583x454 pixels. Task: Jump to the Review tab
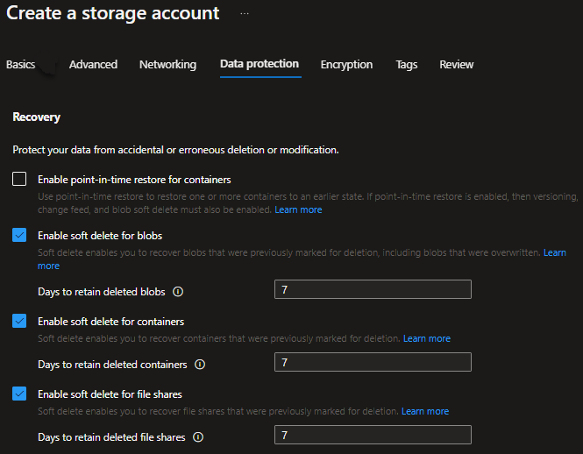click(x=456, y=65)
